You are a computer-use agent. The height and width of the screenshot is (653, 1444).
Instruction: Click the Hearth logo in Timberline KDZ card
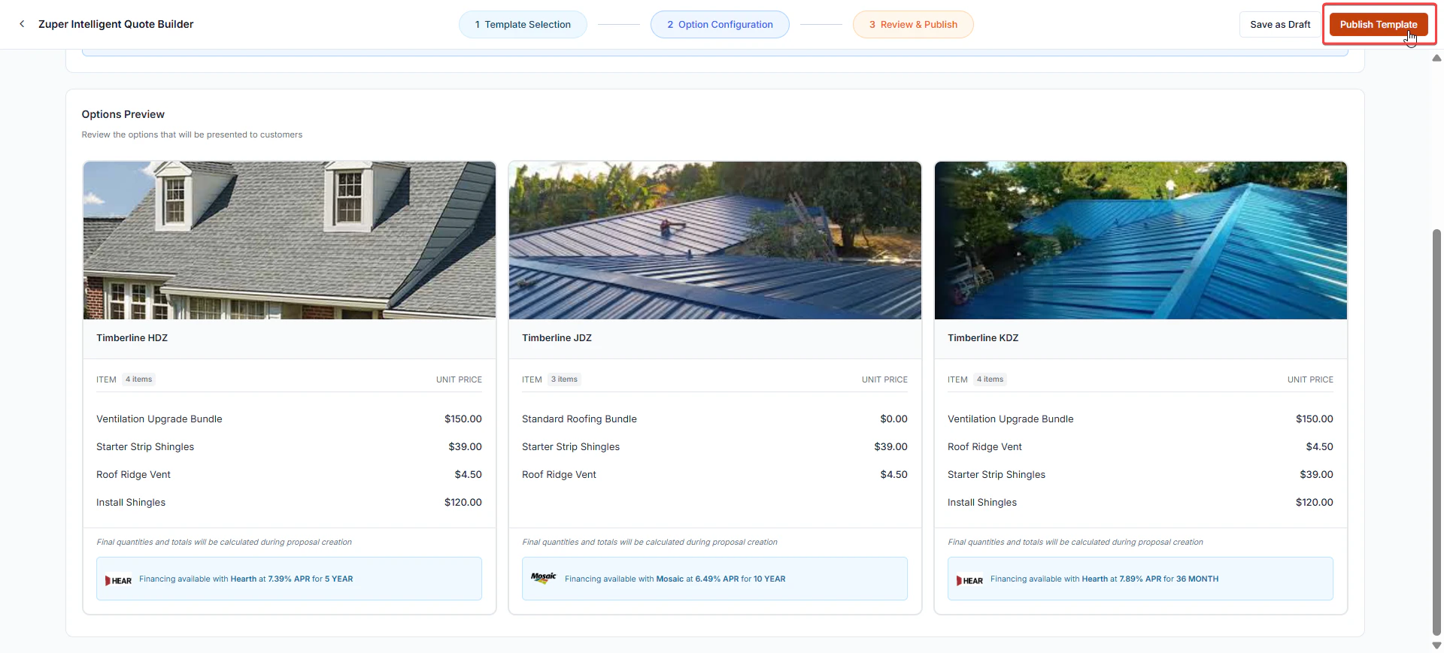969,580
